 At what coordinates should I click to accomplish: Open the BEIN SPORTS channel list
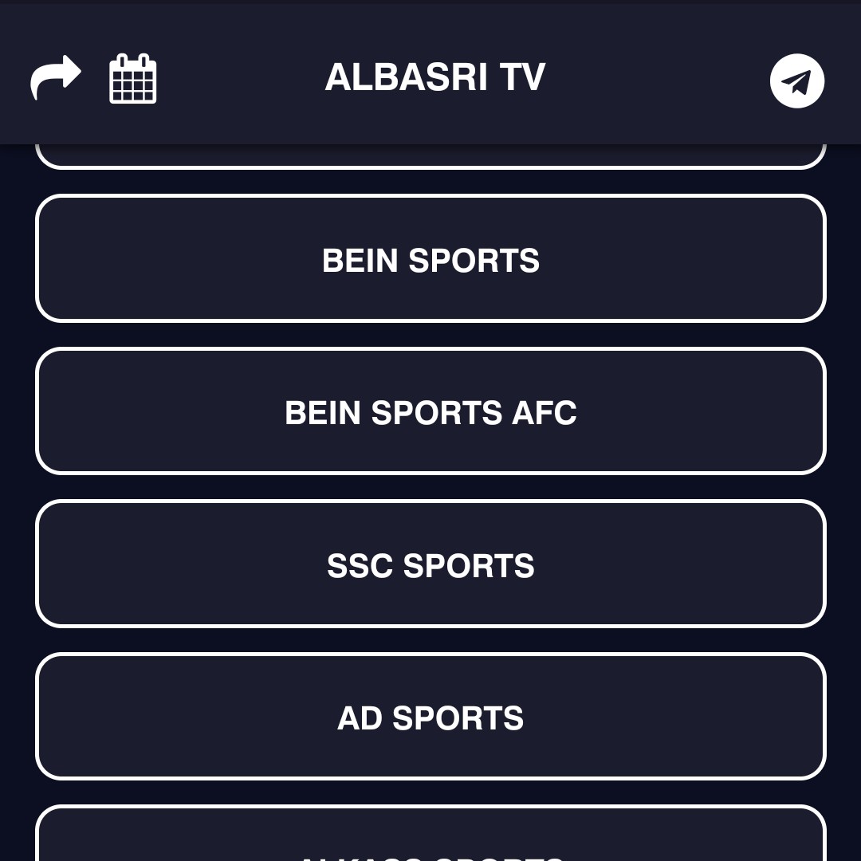[431, 258]
